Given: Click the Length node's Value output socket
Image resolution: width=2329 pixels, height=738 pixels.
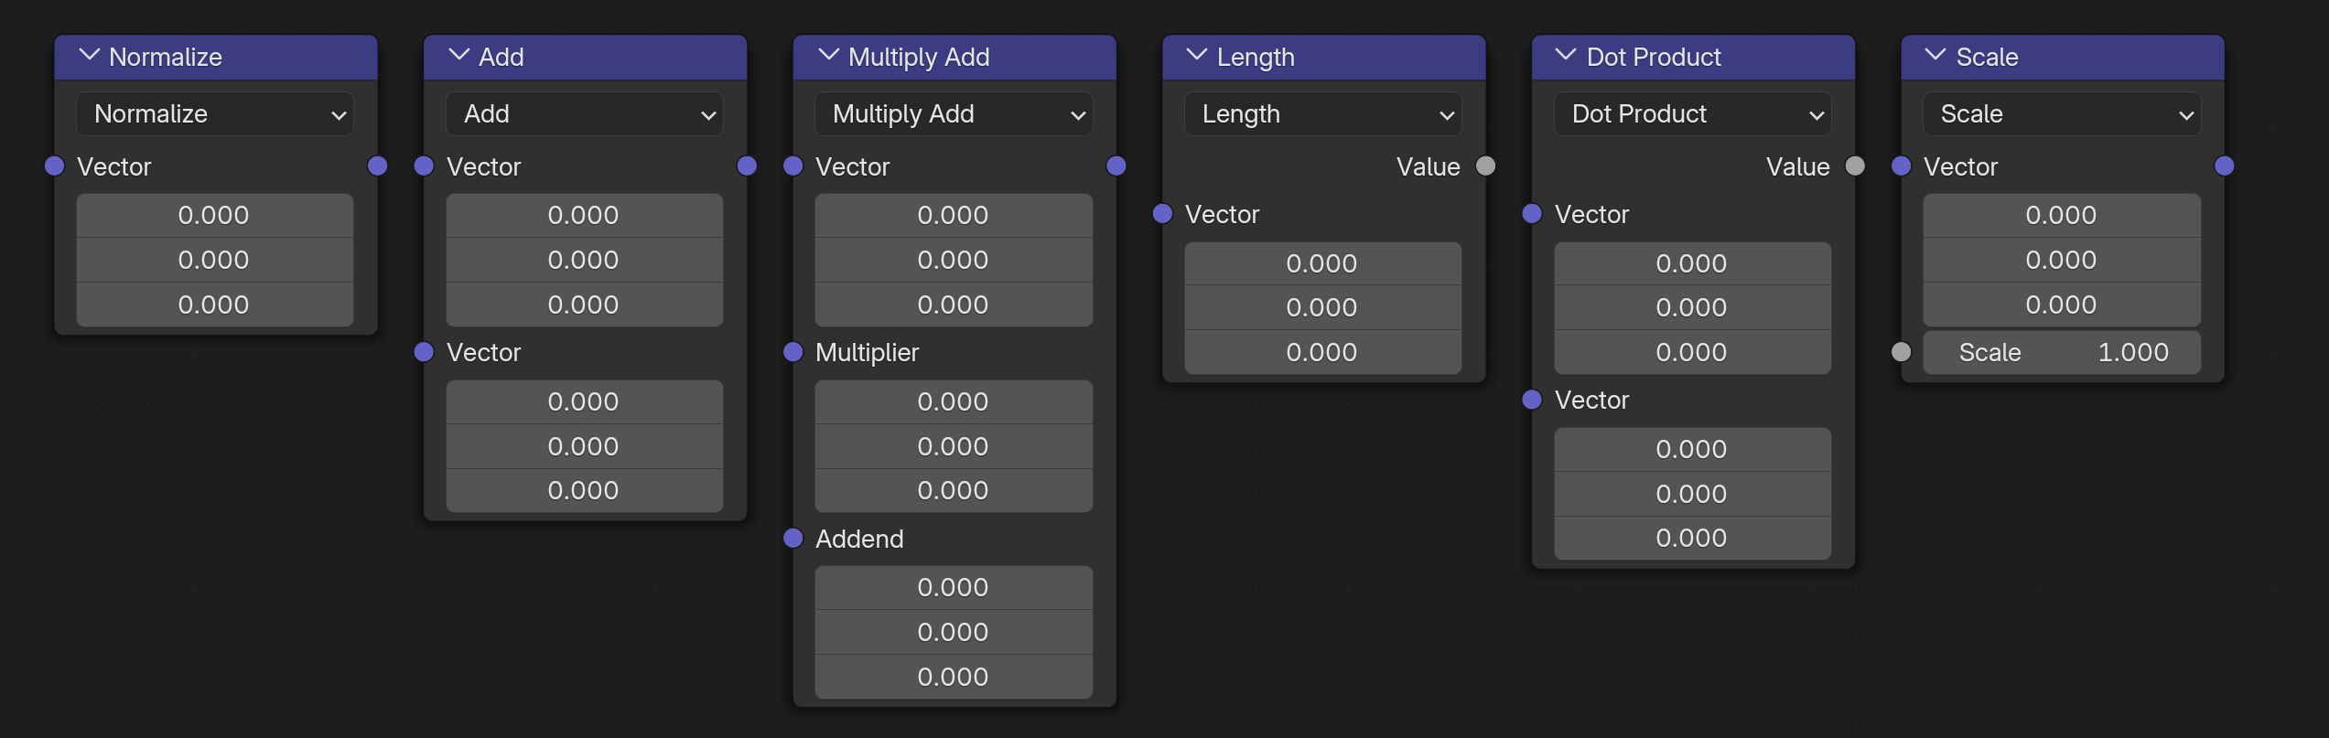Looking at the screenshot, I should (x=1486, y=166).
